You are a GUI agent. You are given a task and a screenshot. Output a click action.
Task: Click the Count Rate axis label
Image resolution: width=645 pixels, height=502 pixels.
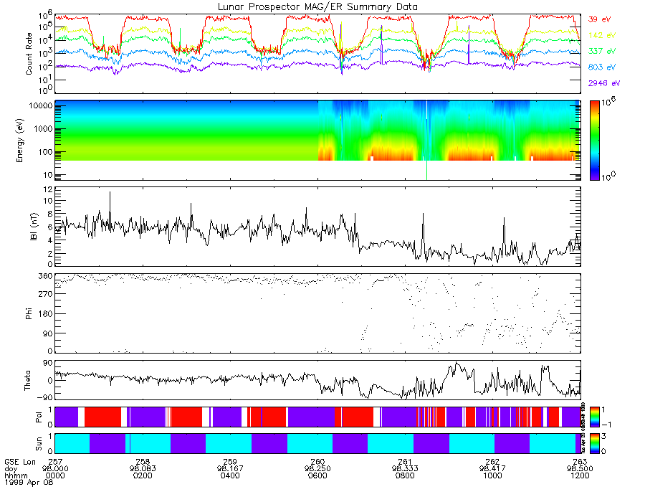tap(29, 54)
